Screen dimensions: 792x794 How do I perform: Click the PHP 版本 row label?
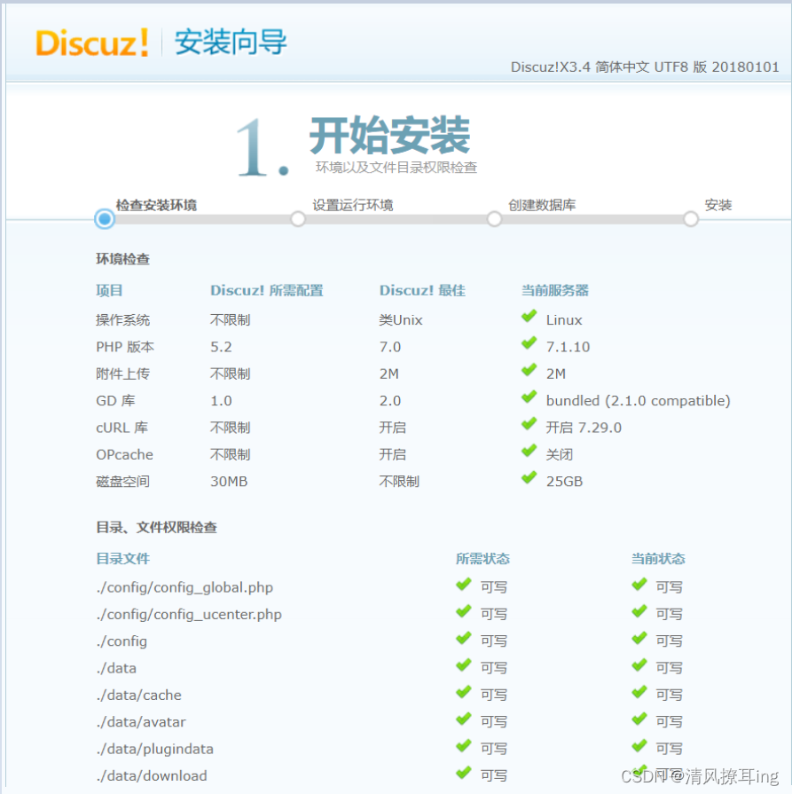pos(125,347)
